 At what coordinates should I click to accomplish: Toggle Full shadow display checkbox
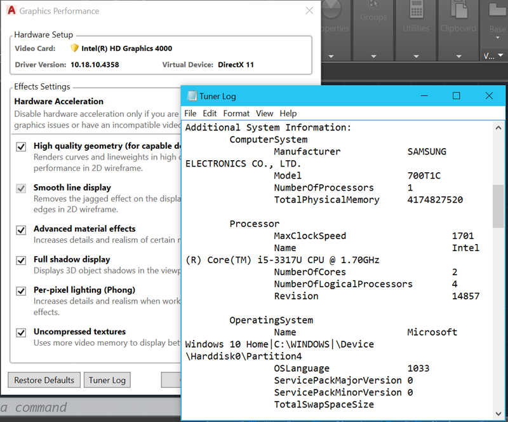tap(21, 260)
